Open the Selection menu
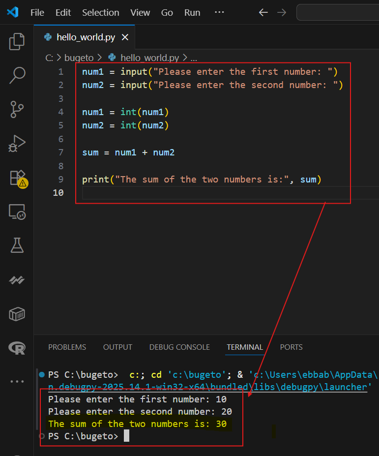 pyautogui.click(x=100, y=12)
